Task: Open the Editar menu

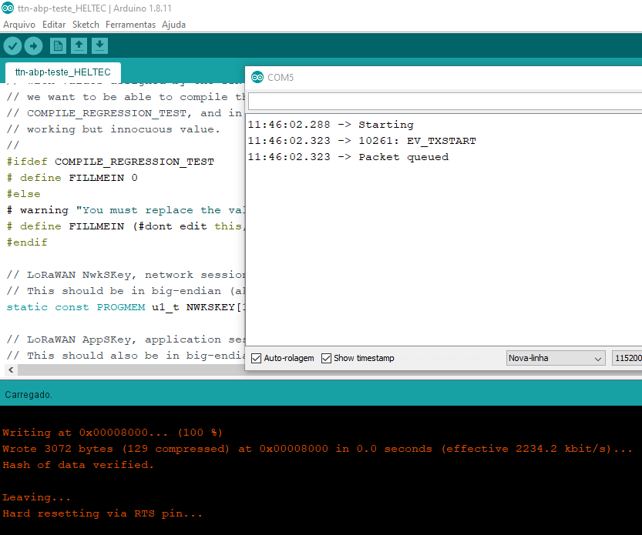Action: 54,25
